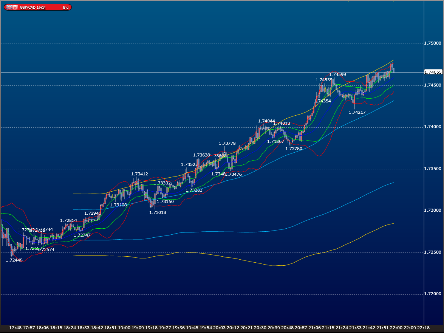Viewport: 444px width, 333px height.
Task: Click the 1.73522 price annotation
Action: (x=189, y=164)
